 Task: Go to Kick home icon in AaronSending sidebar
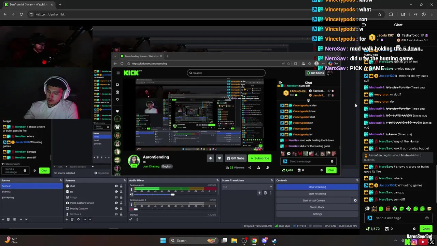[x=117, y=84]
